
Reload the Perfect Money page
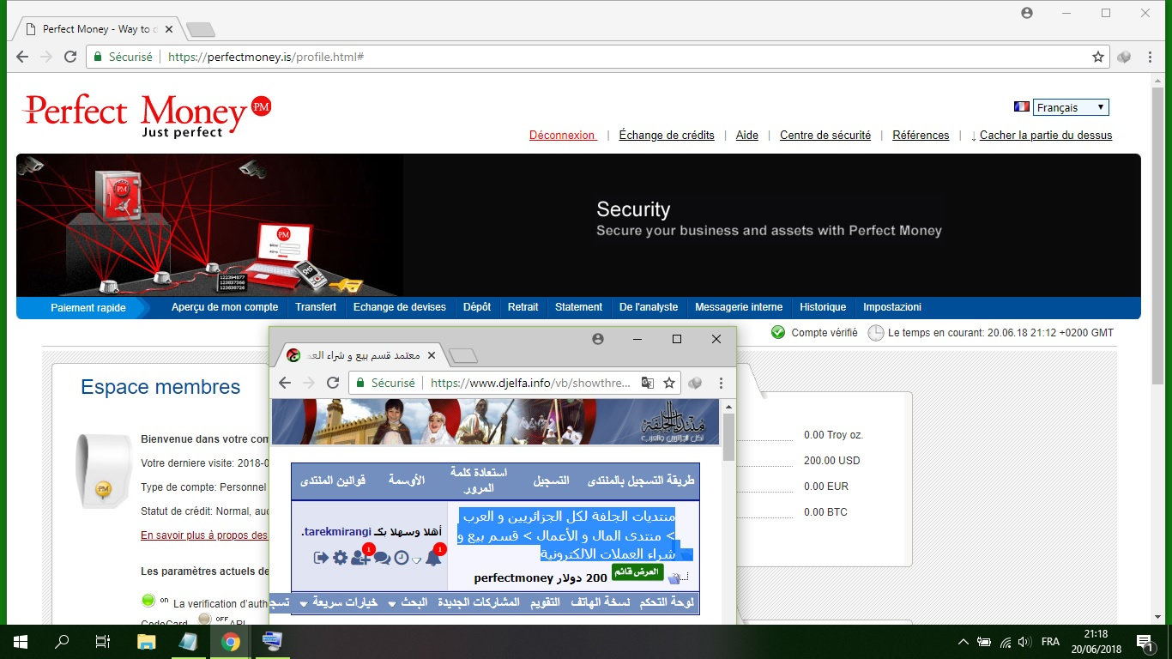tap(70, 57)
